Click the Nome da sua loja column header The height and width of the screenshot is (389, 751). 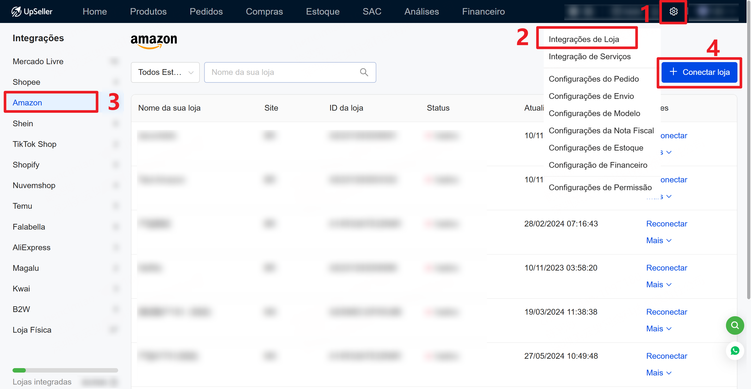click(169, 108)
